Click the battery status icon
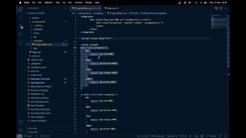This screenshot has width=246, height=138. pyautogui.click(x=190, y=3)
